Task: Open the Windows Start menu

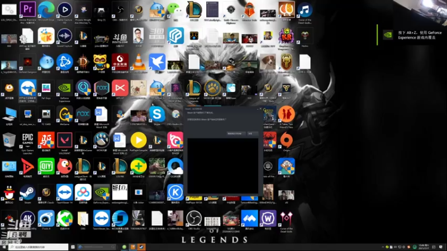Action: tap(4, 247)
